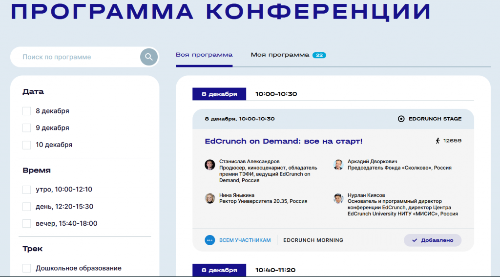
Task: Click Arkady Dvorkovich's avatar photo
Action: (338, 165)
